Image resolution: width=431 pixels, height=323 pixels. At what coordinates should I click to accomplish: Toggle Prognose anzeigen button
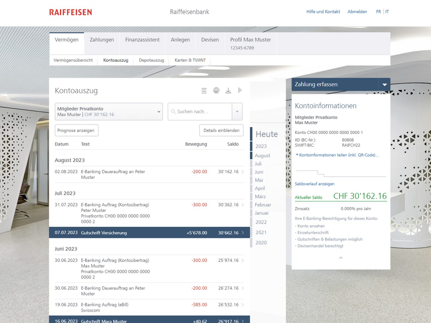click(x=76, y=130)
